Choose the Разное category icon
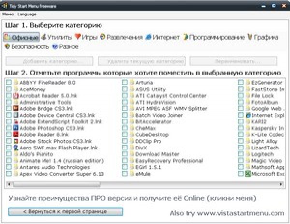The height and width of the screenshot is (224, 290). point(55,46)
